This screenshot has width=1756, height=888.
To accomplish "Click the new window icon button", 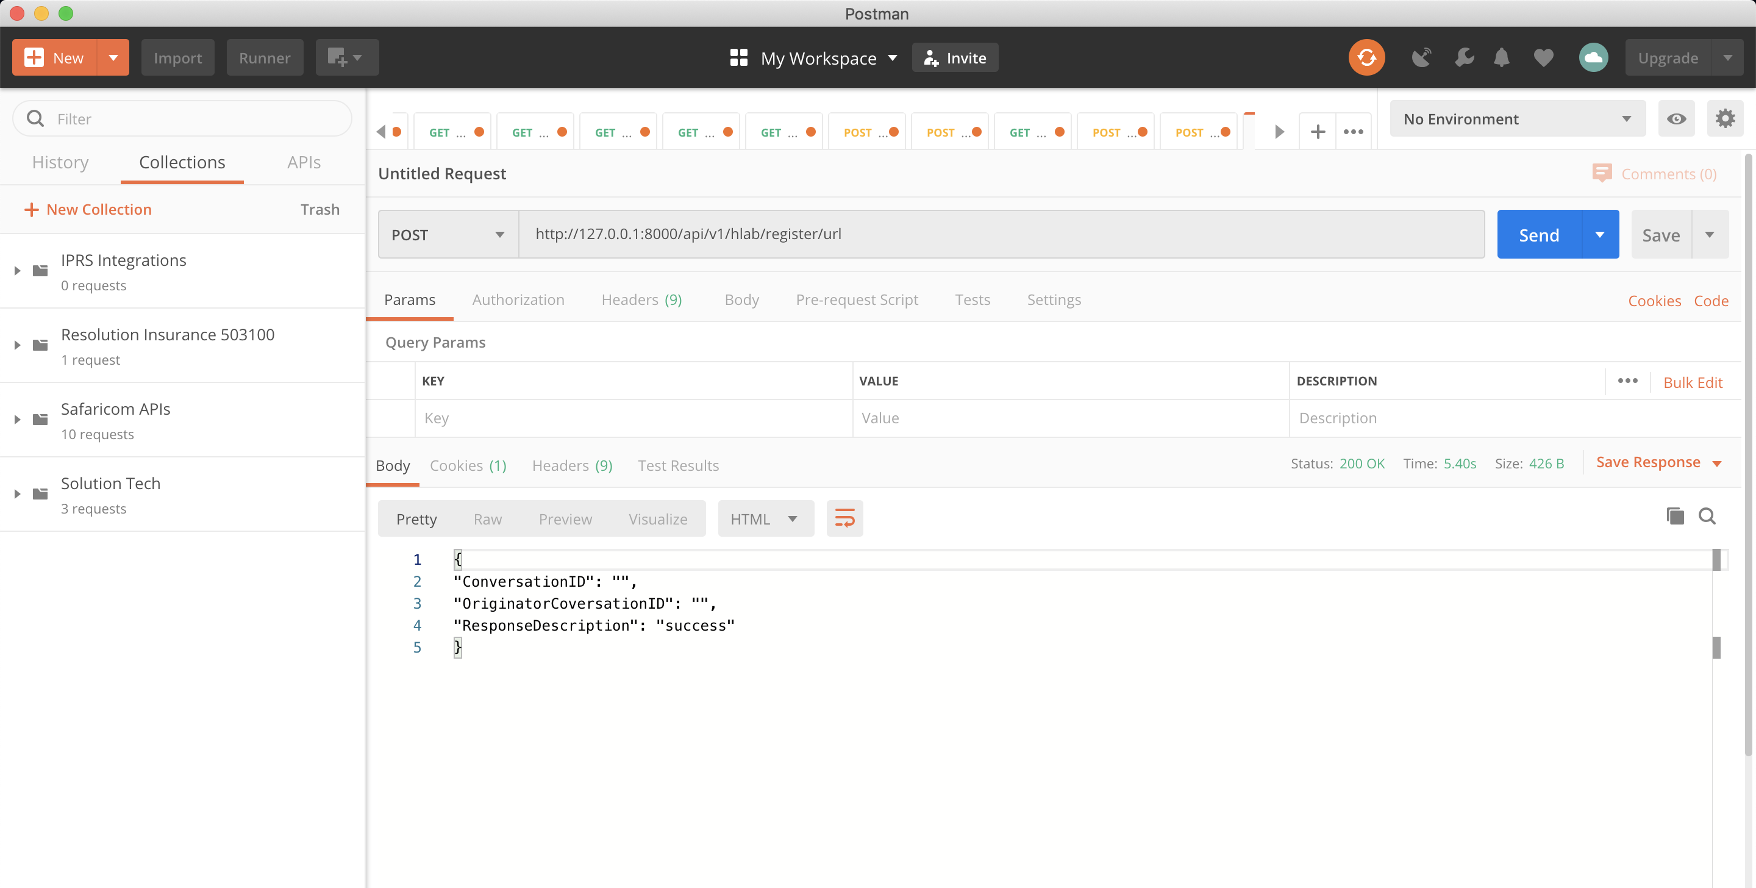I will 346,57.
